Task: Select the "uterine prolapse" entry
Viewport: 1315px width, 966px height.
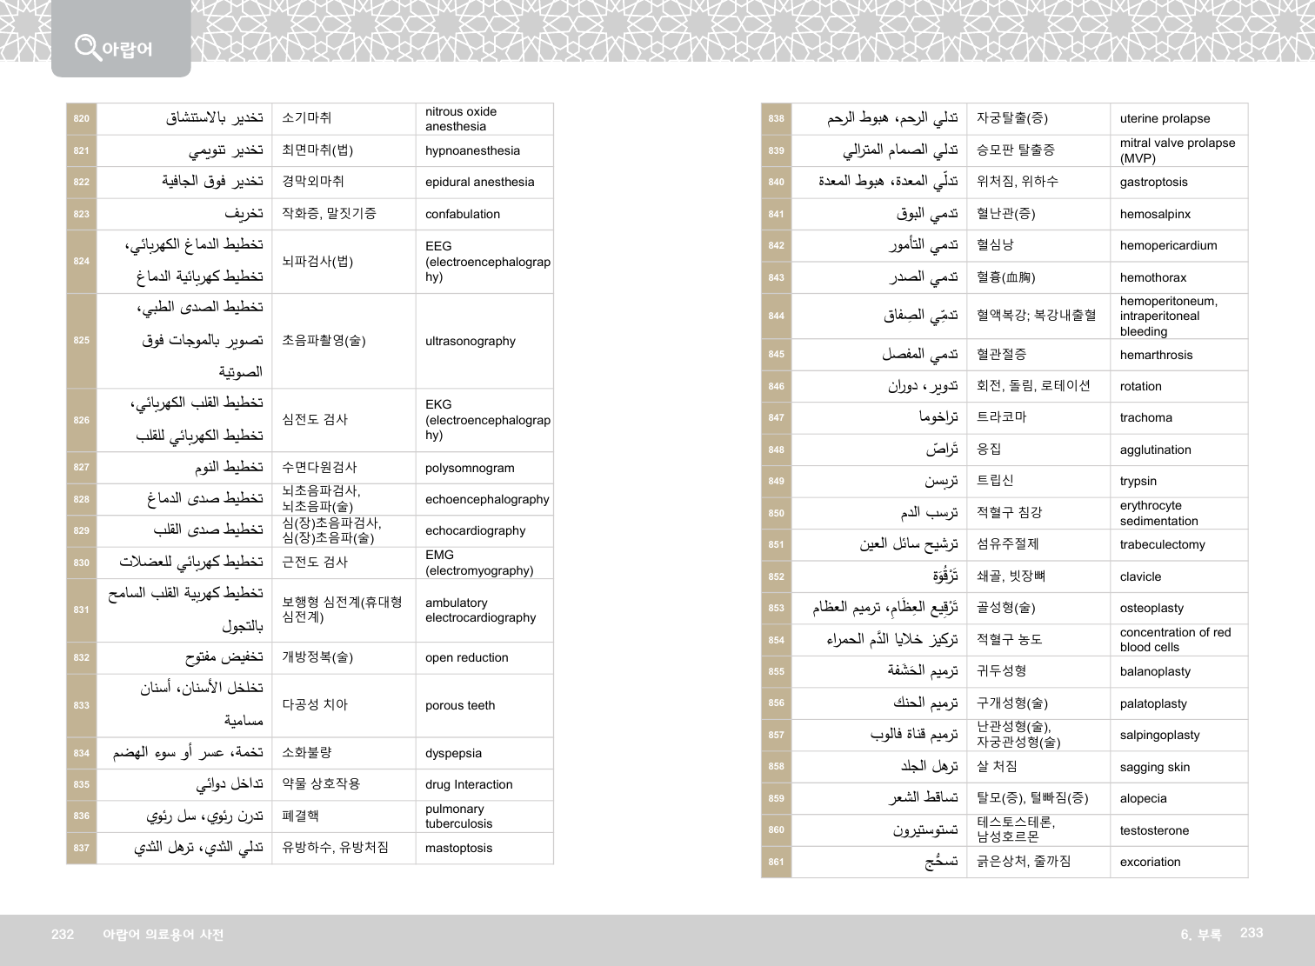Action: 1165,119
